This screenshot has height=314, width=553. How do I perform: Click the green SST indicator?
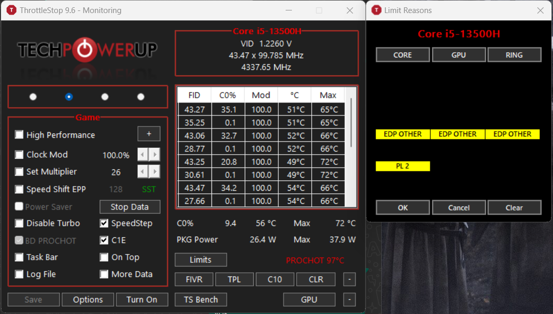pyautogui.click(x=149, y=190)
